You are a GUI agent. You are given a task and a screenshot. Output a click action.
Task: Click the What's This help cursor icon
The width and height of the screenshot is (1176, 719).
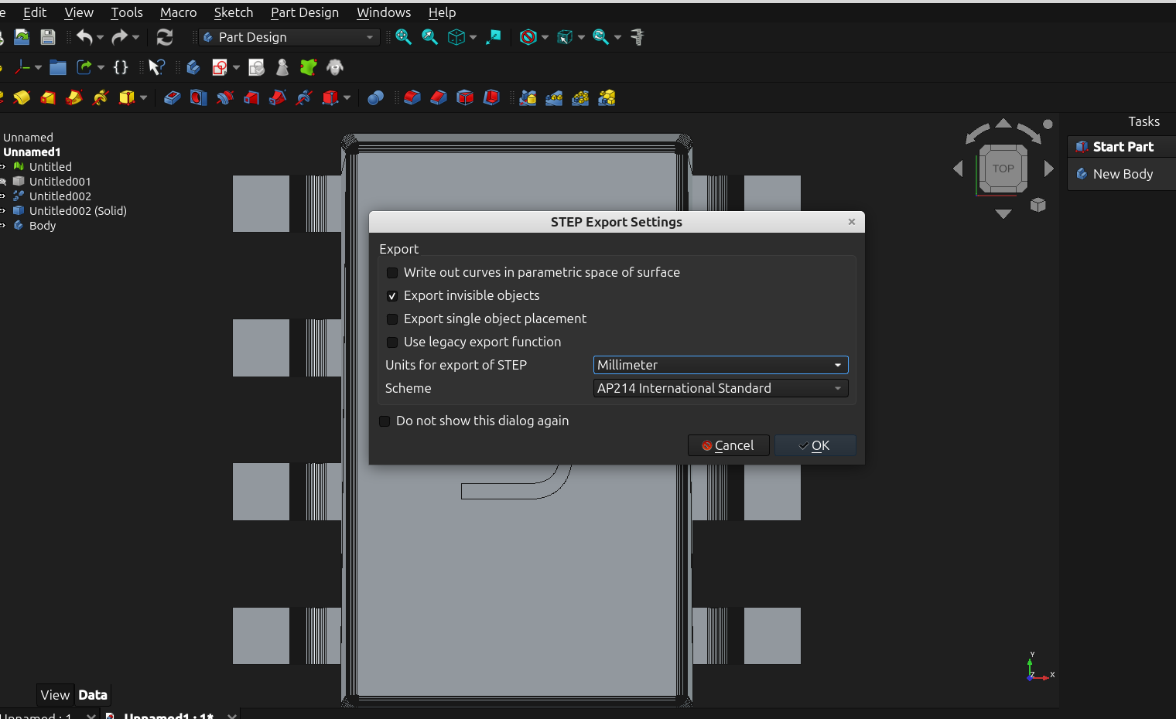pyautogui.click(x=156, y=67)
